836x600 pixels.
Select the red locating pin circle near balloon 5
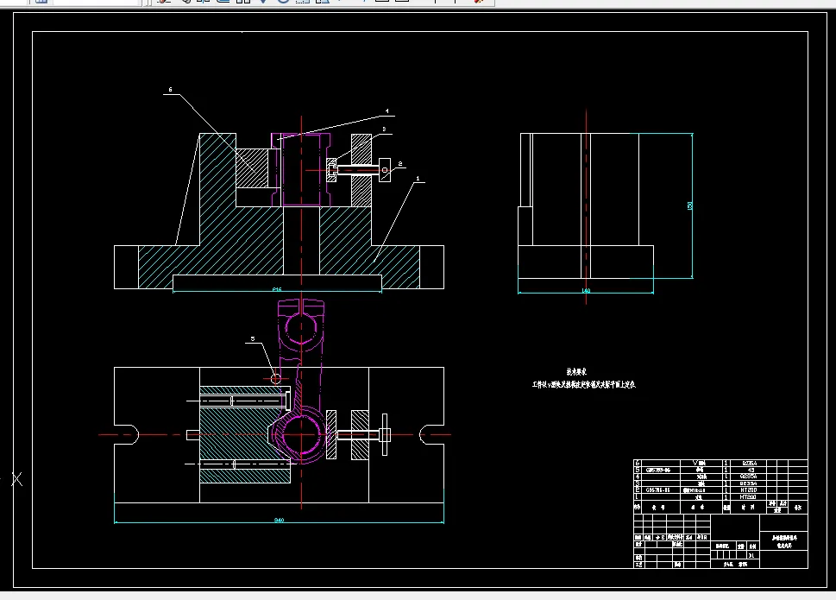point(276,379)
